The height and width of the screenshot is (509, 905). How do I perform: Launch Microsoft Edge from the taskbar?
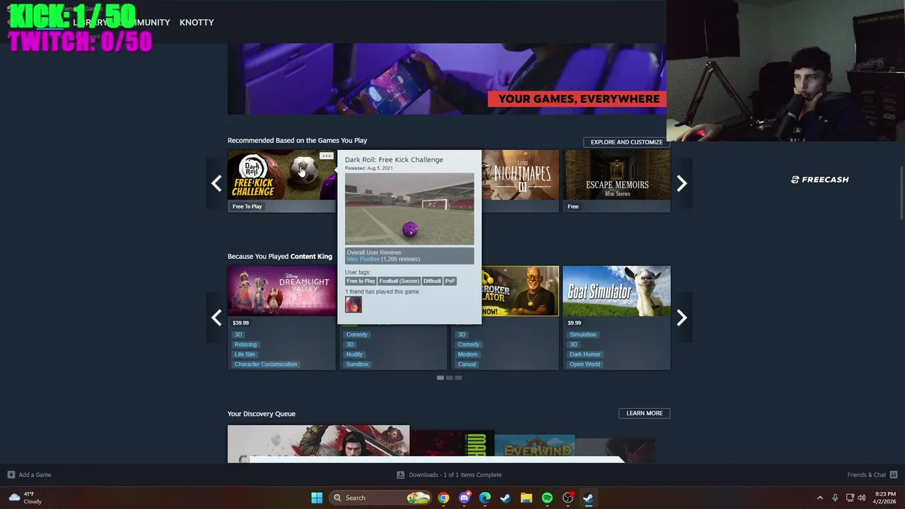(x=485, y=498)
